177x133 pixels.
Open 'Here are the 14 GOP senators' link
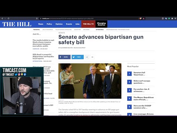click(x=142, y=107)
